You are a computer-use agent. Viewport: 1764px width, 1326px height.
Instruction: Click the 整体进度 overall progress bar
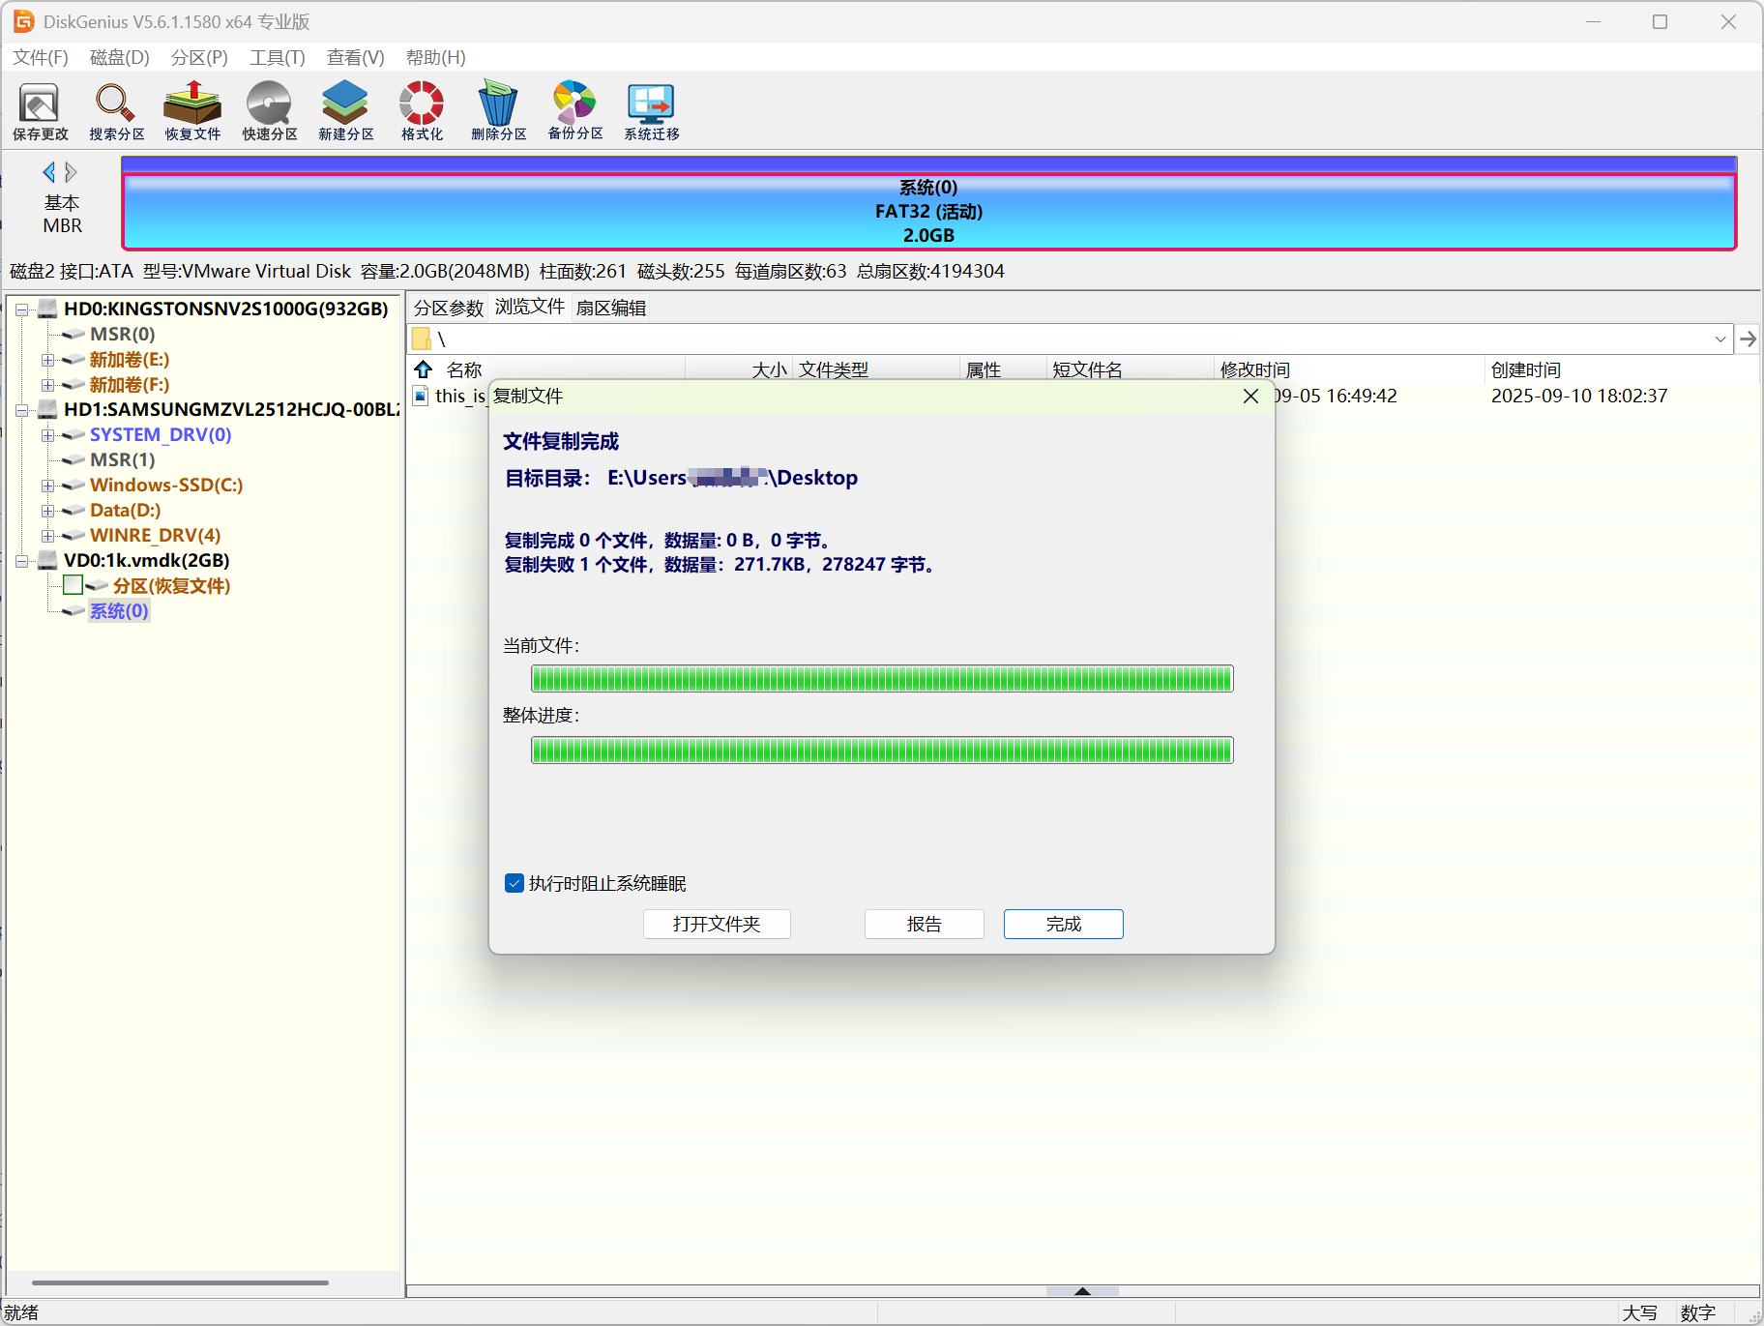881,750
